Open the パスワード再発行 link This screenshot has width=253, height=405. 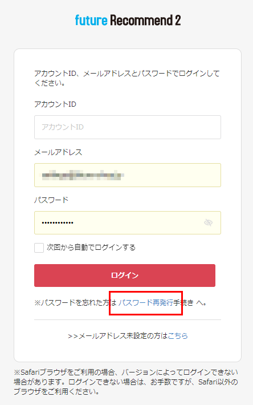[146, 302]
